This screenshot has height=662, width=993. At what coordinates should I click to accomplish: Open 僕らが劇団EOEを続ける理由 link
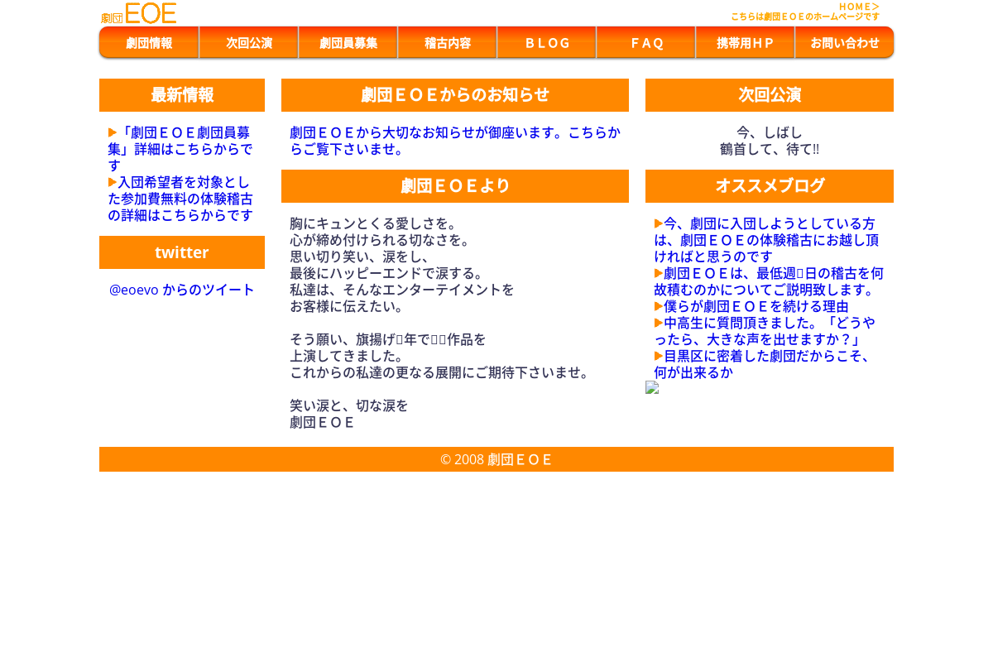pyautogui.click(x=751, y=306)
